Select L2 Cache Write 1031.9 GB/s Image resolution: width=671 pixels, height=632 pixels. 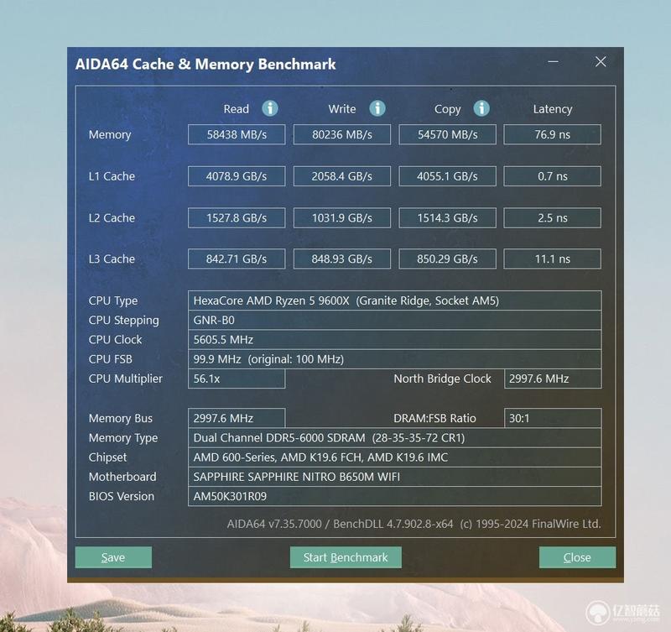point(342,218)
